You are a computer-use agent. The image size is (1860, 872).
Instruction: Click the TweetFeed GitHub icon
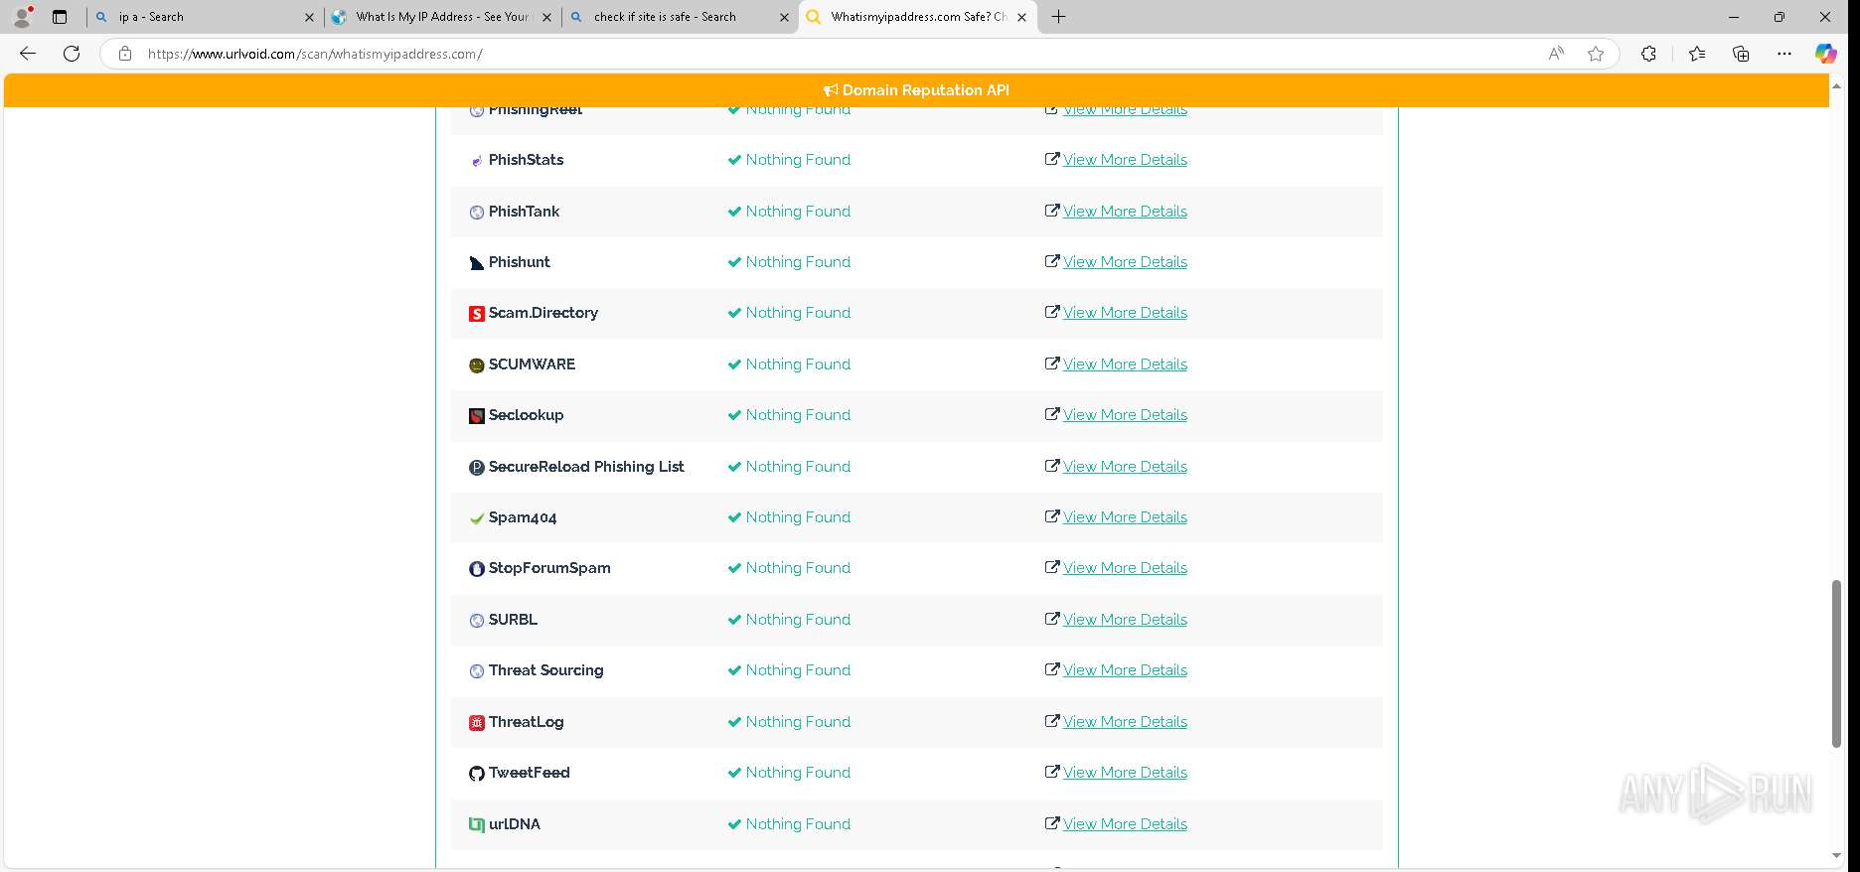pyautogui.click(x=477, y=774)
